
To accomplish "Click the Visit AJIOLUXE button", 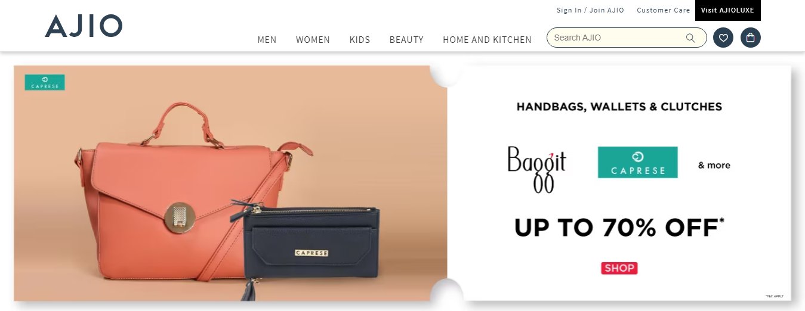I will pyautogui.click(x=728, y=10).
